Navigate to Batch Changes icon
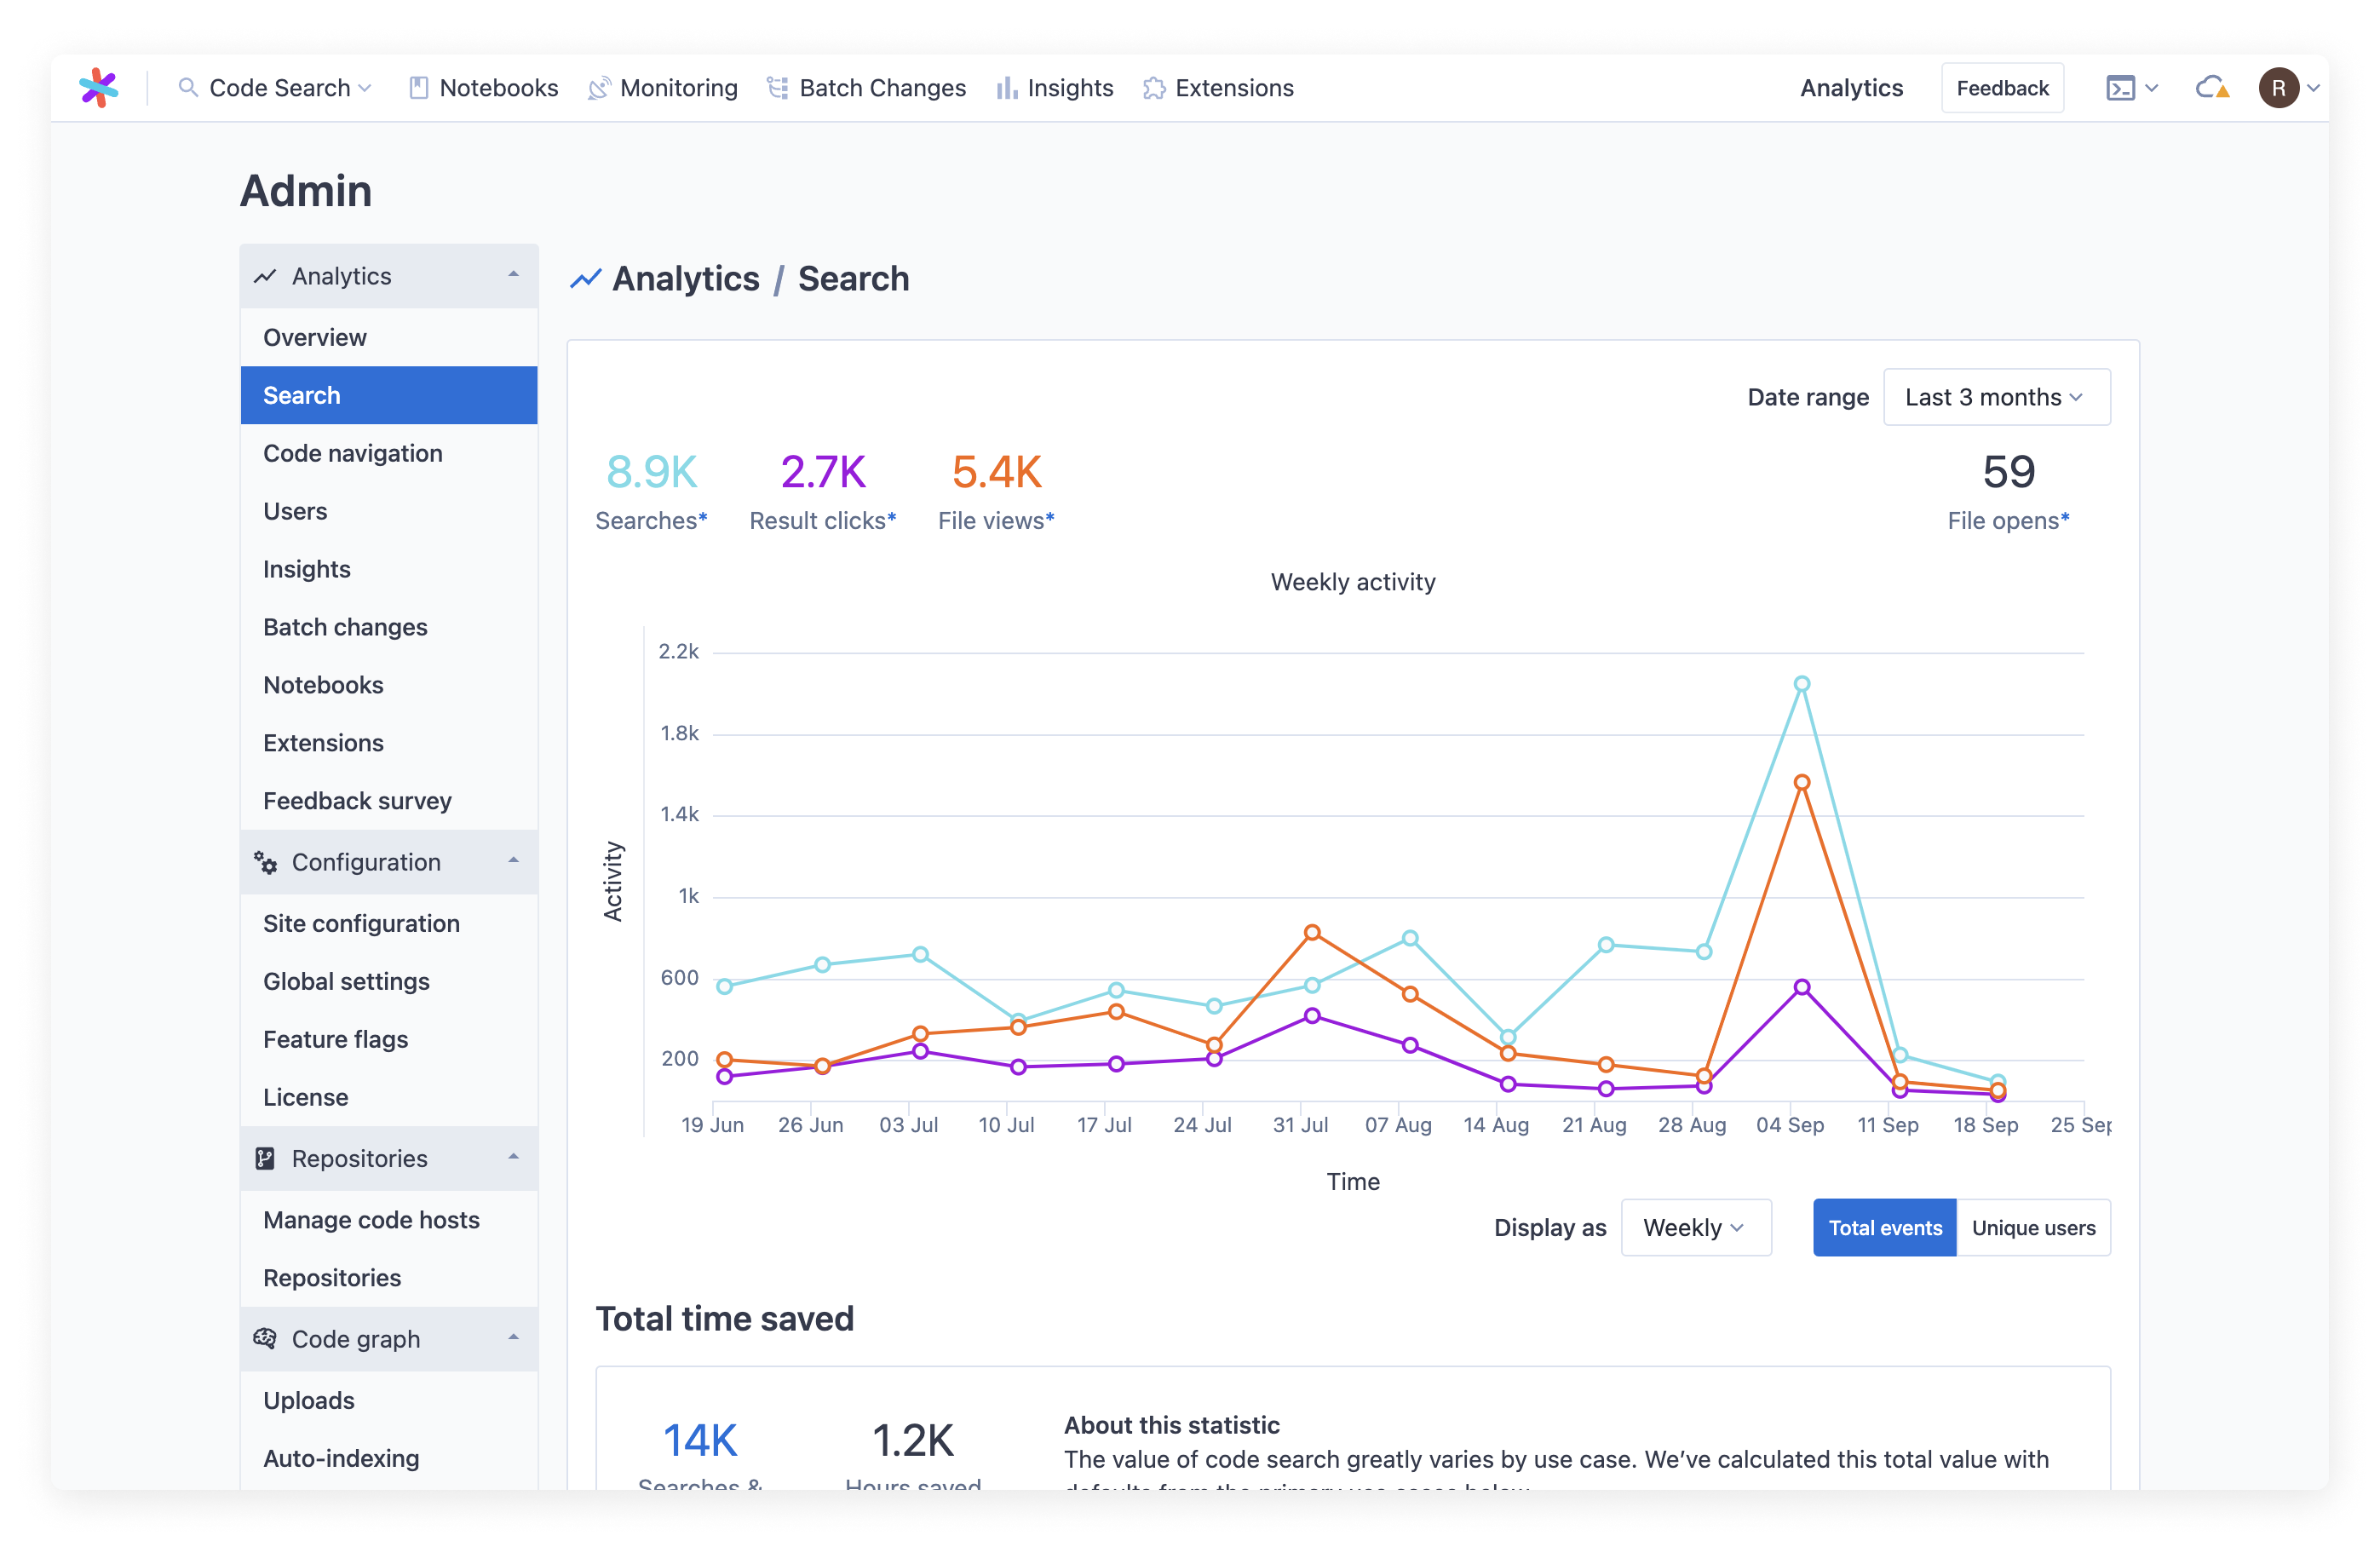 775,87
